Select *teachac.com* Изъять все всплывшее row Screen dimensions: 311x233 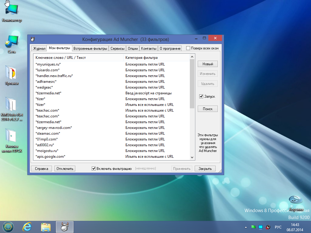(x=112, y=110)
